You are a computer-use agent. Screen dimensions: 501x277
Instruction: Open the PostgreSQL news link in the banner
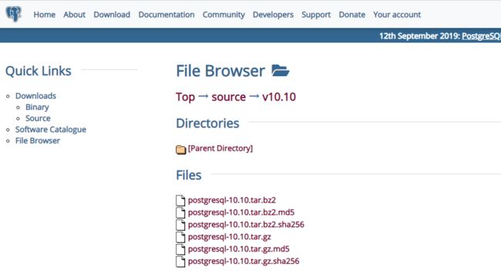pos(481,36)
